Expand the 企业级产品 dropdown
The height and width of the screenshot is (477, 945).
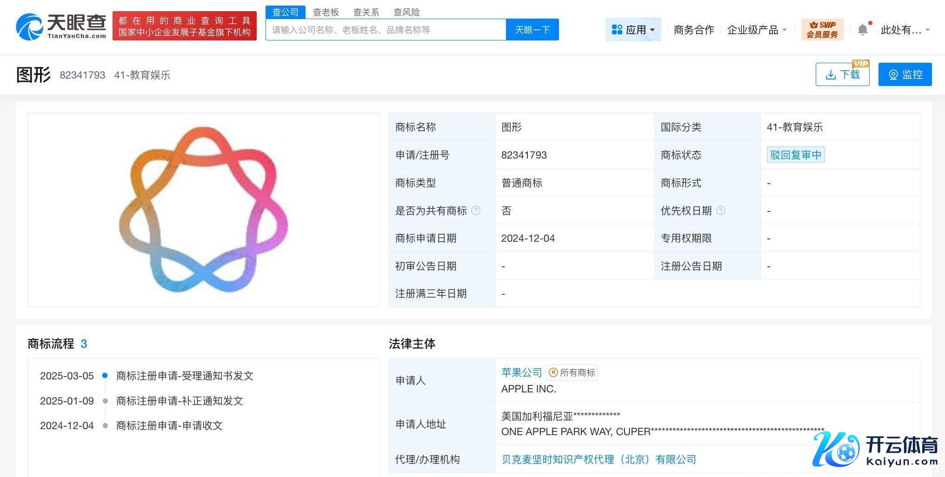pos(757,30)
